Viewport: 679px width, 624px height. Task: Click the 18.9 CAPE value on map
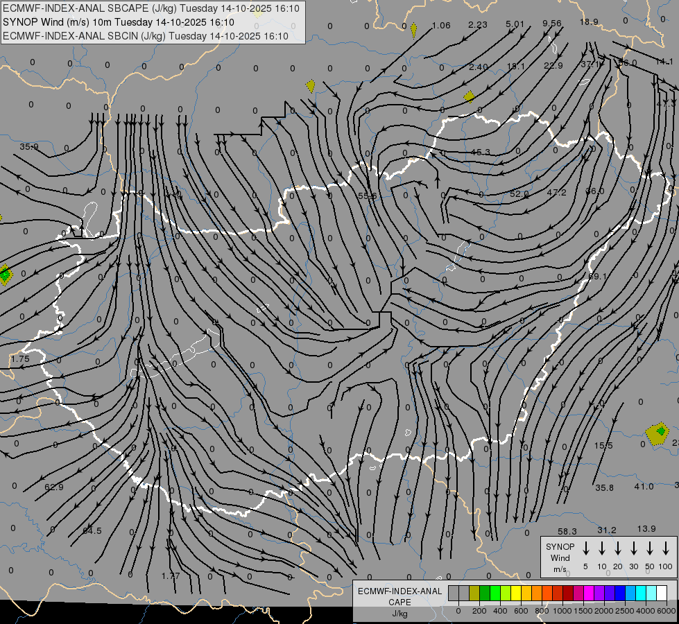click(x=589, y=22)
